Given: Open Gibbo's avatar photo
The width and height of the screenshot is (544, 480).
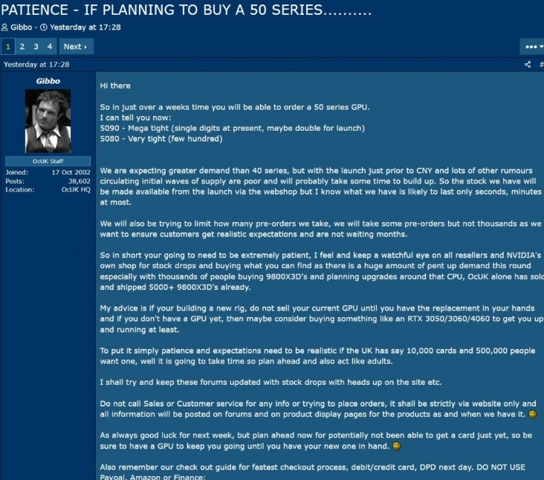Looking at the screenshot, I should (48, 121).
